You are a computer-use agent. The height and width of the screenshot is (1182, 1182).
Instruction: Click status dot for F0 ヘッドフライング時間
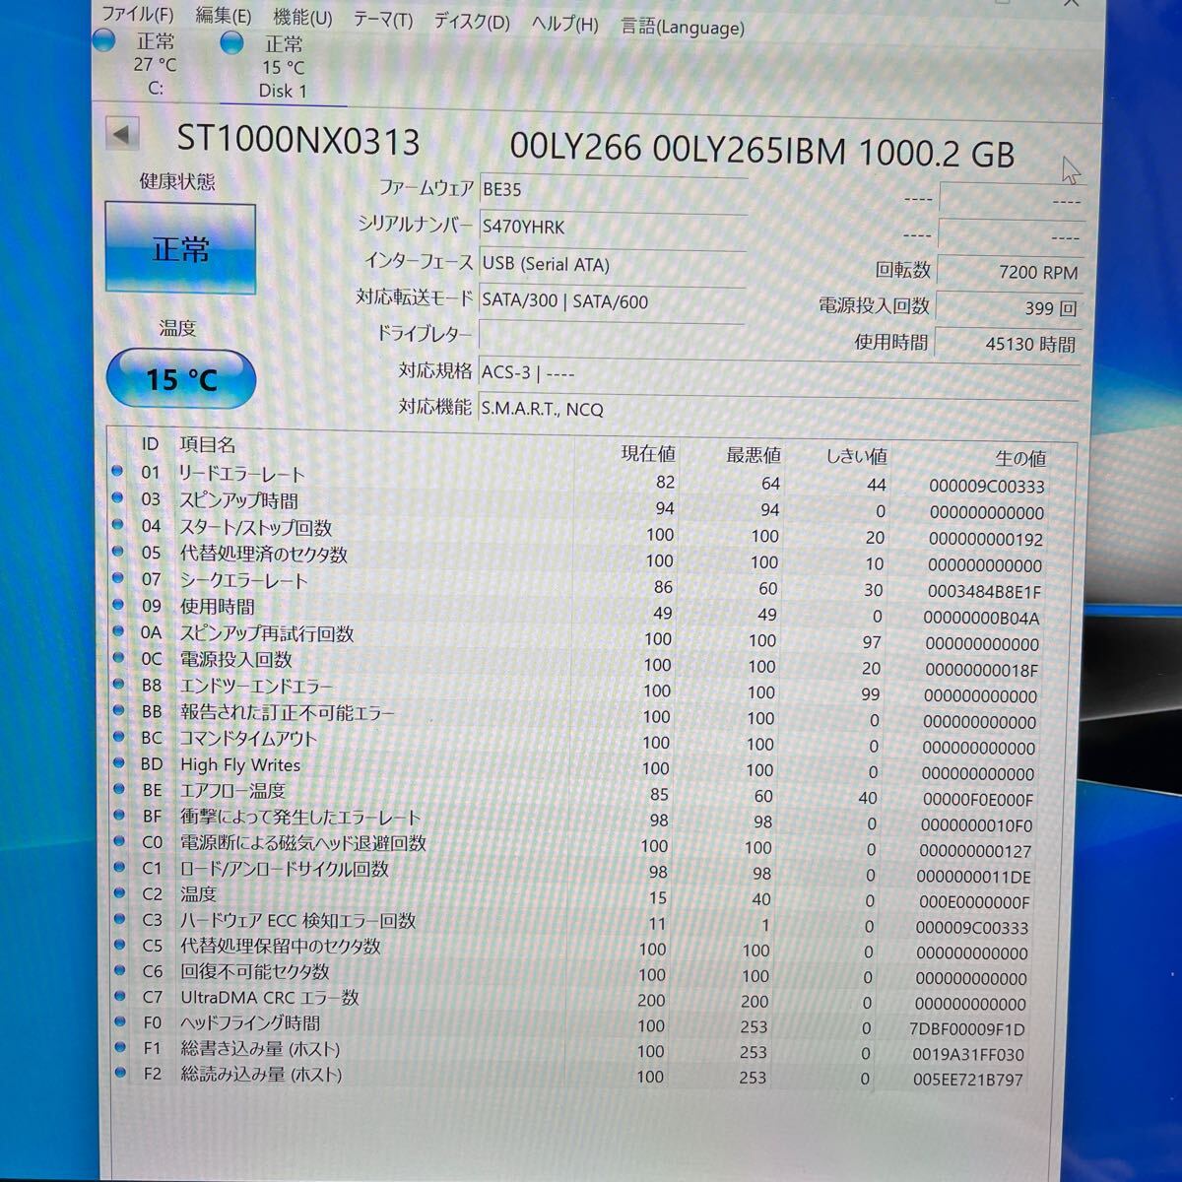tap(119, 1021)
